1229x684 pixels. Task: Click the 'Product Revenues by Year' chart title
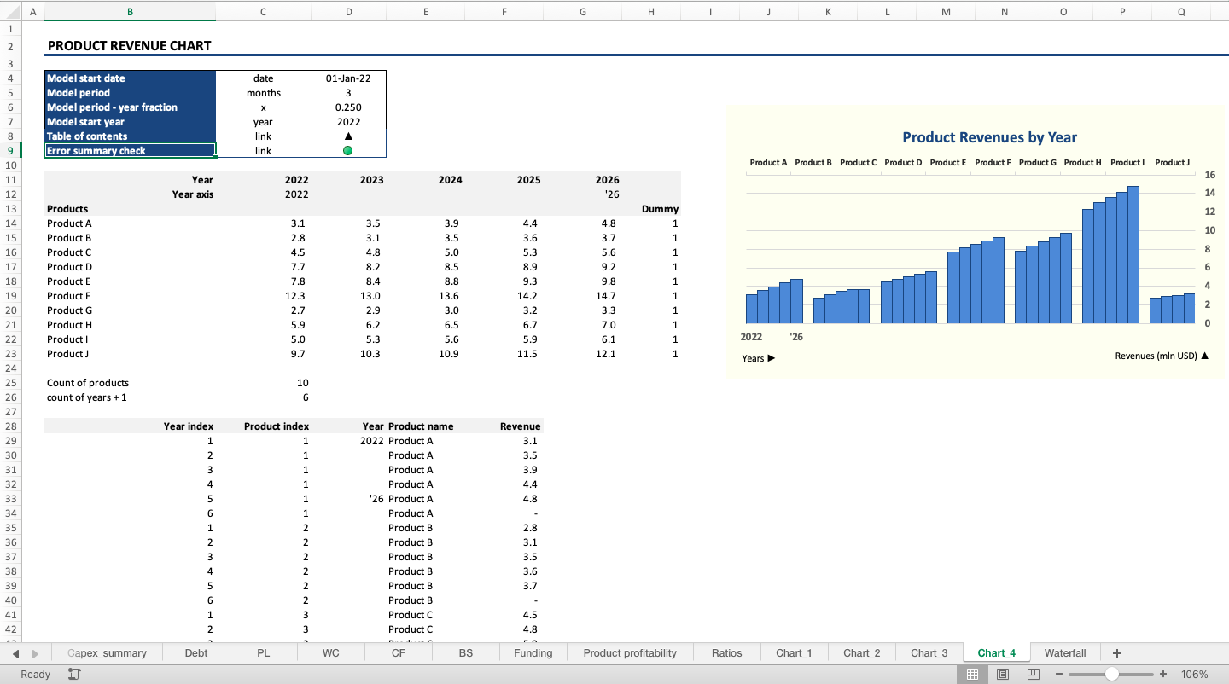click(989, 137)
